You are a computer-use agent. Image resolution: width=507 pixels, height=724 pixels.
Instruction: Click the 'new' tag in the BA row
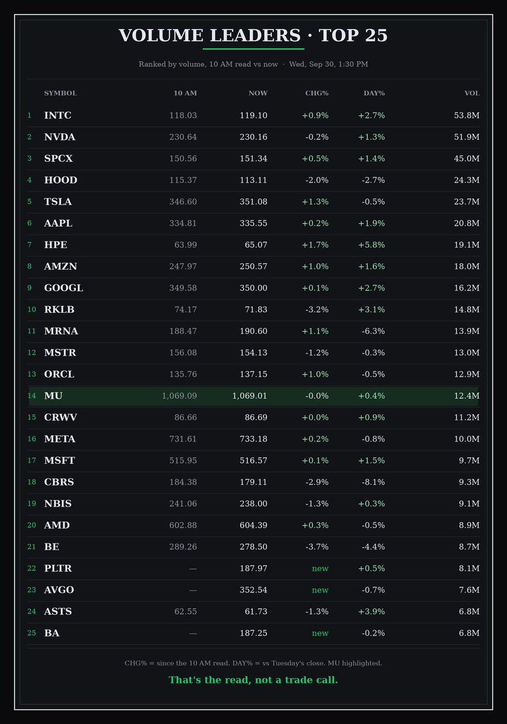point(320,633)
